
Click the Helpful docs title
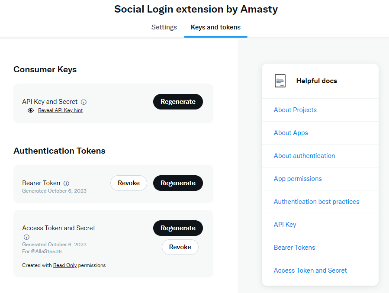click(x=317, y=81)
